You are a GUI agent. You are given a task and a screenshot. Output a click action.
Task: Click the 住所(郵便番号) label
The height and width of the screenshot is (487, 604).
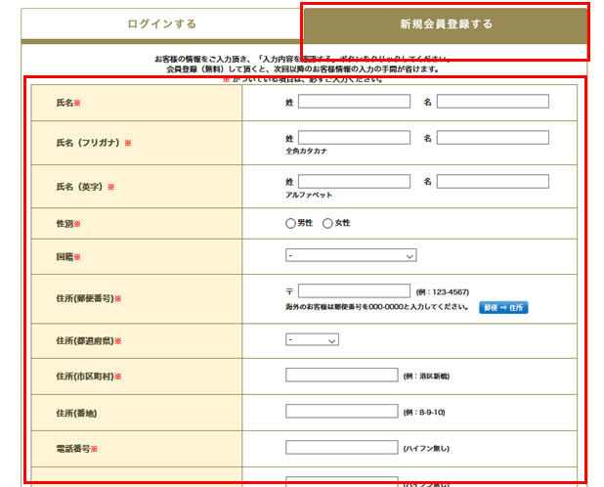(x=89, y=298)
